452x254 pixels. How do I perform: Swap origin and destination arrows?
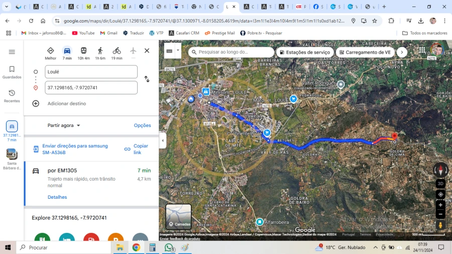147,79
